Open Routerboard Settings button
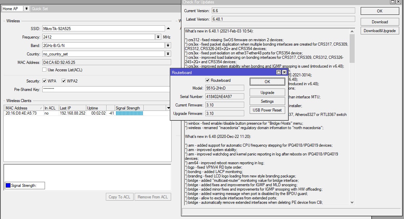 click(267, 101)
